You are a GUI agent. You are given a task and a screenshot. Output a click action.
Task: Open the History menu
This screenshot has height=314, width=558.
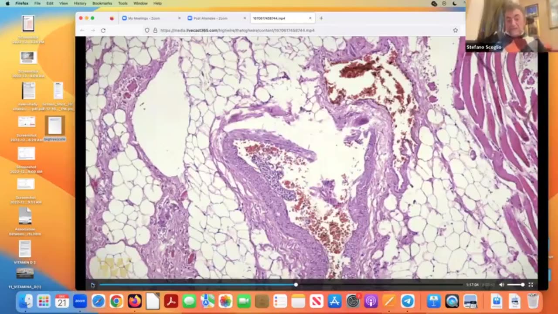[80, 3]
